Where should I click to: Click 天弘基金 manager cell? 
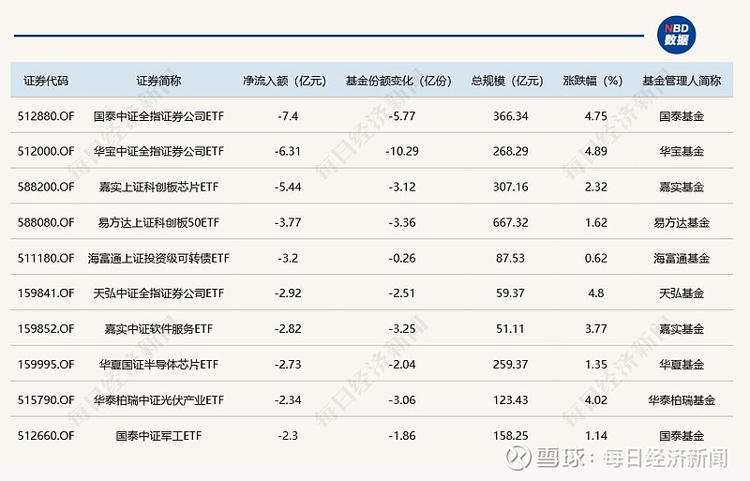(682, 293)
